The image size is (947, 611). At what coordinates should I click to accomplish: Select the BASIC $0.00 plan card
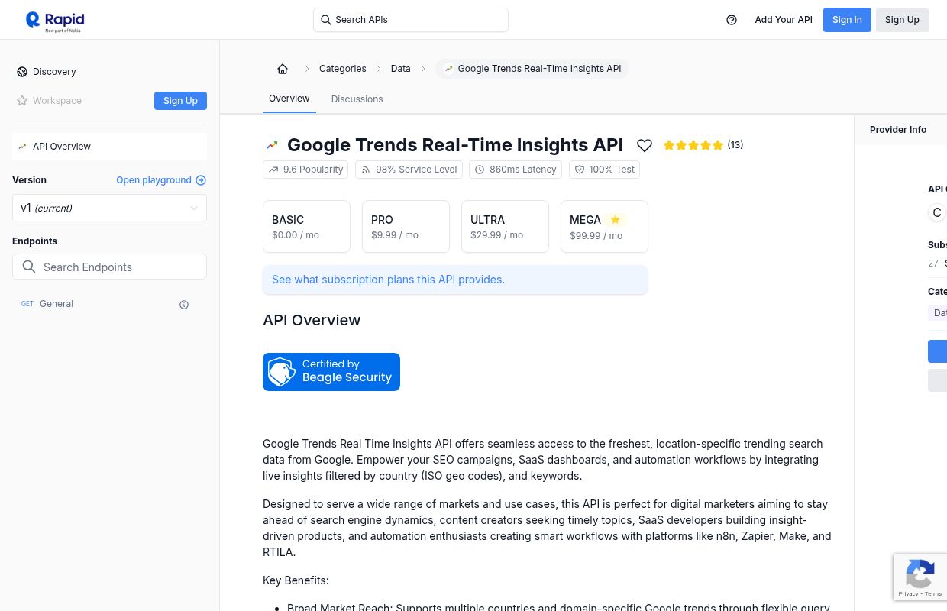[306, 227]
